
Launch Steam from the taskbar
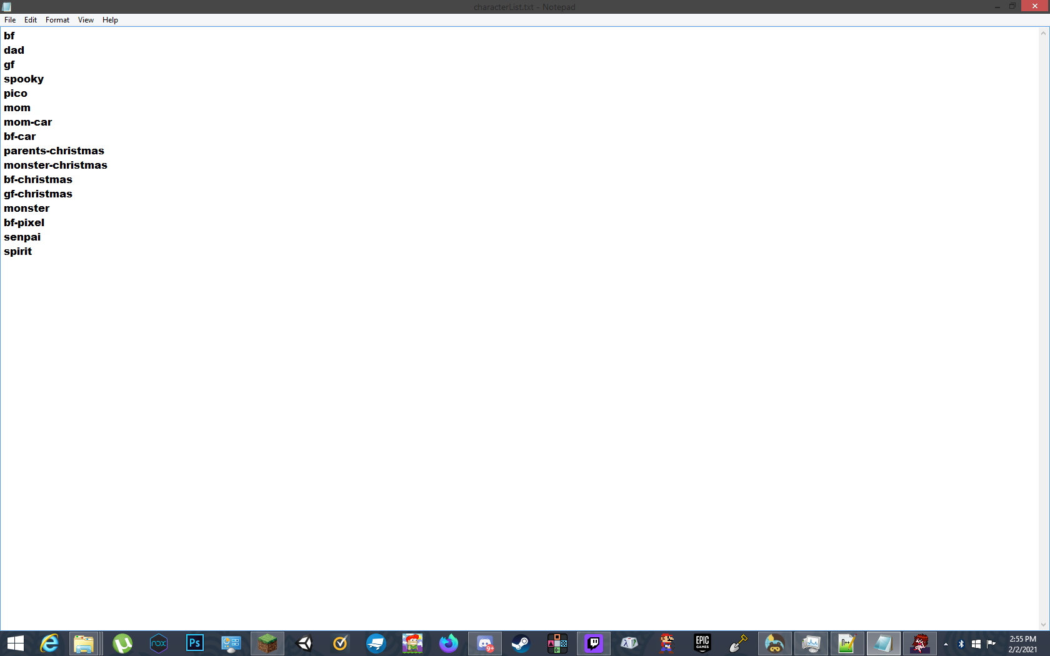click(521, 644)
